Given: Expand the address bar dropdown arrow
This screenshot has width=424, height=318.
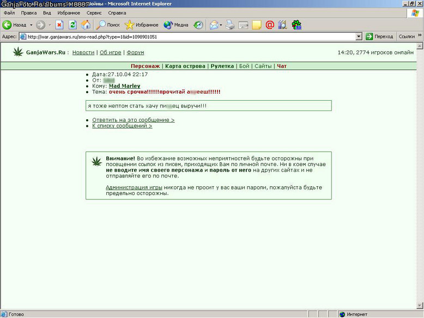Looking at the screenshot, I should coord(359,36).
